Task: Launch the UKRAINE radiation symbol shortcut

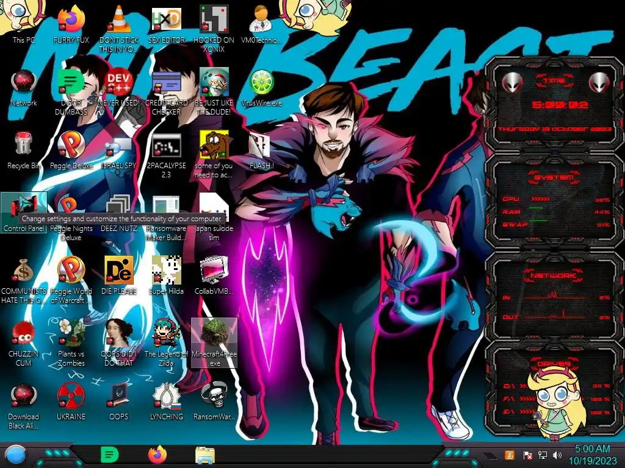Action: (x=71, y=401)
